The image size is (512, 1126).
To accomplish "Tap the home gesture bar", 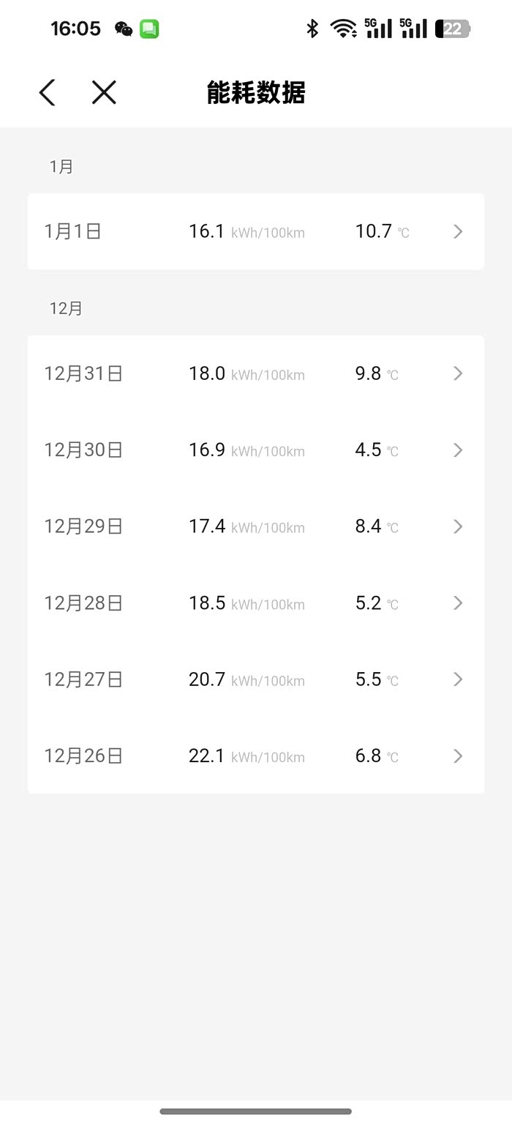I will click(256, 1111).
